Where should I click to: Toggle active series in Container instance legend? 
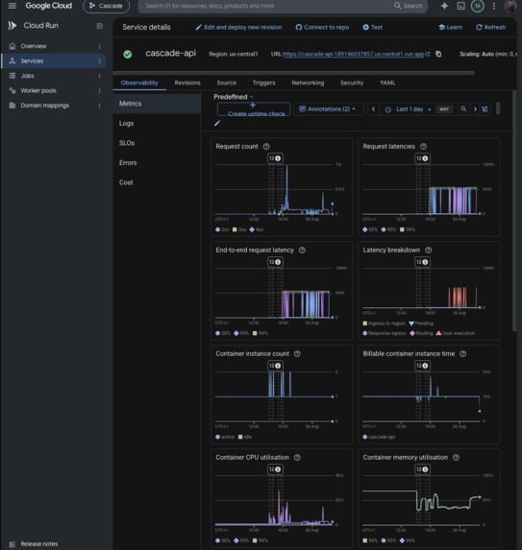click(x=225, y=437)
